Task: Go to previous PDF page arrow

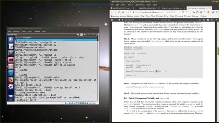Action: click(x=119, y=20)
